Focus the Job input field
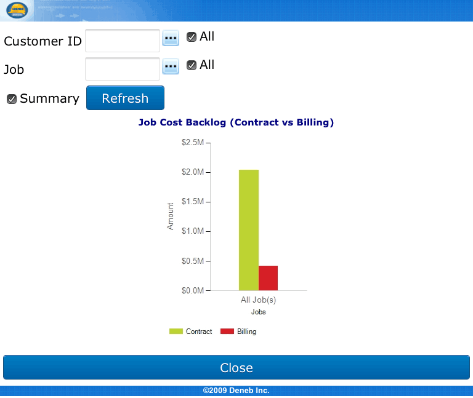This screenshot has height=398, width=473. tap(123, 69)
